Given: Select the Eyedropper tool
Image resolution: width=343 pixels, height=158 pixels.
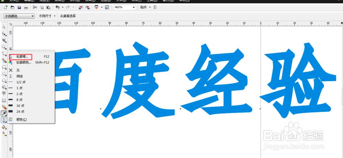Looking at the screenshot, I should (4, 114).
